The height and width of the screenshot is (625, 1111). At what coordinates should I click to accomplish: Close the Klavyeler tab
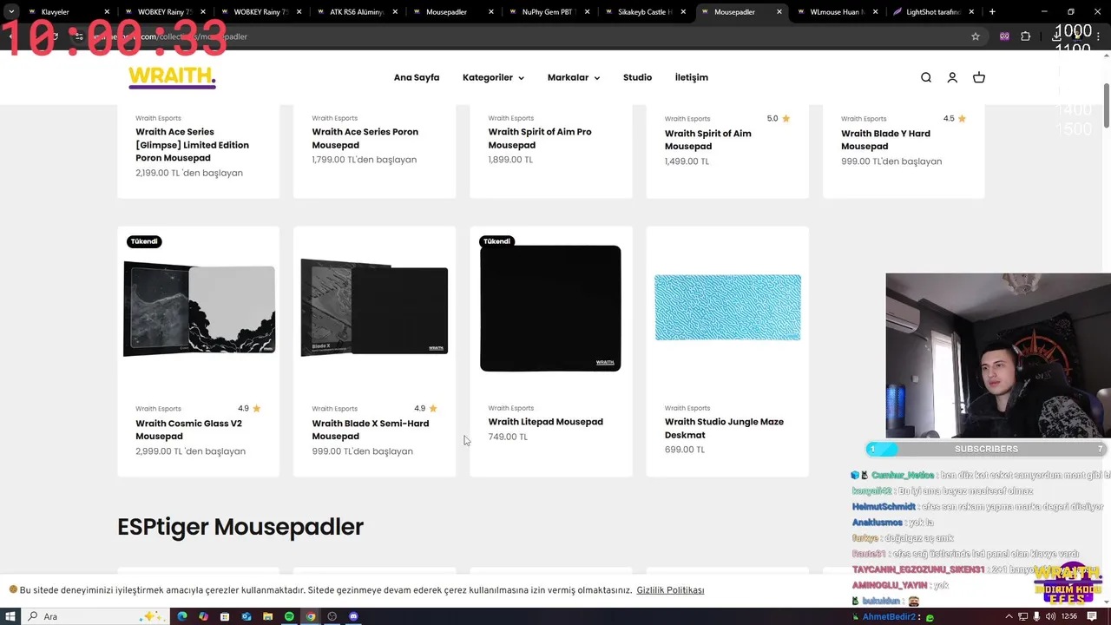tap(108, 12)
